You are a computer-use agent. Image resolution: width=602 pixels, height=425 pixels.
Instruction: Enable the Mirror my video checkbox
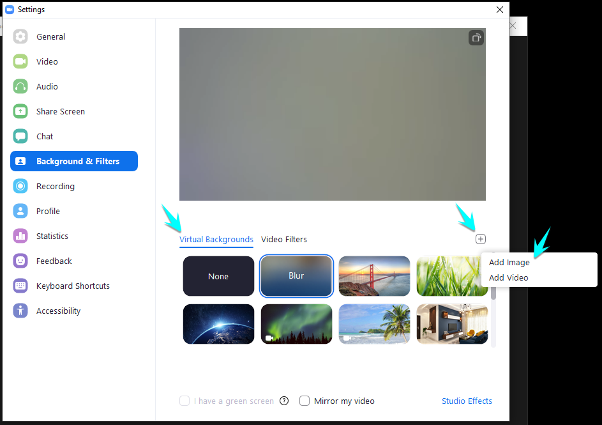pos(305,401)
